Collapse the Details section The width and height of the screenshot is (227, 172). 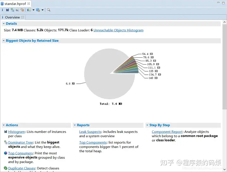[x=3, y=24]
